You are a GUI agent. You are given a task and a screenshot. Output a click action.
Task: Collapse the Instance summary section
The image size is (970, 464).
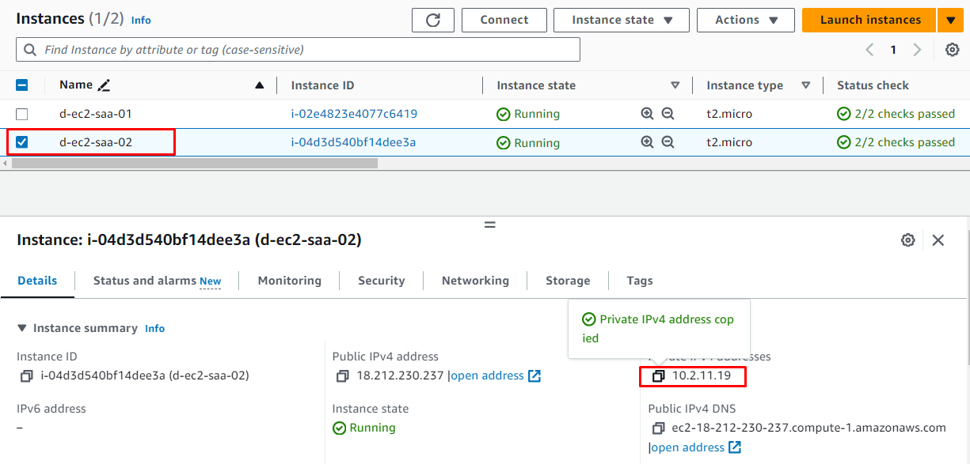coord(22,328)
